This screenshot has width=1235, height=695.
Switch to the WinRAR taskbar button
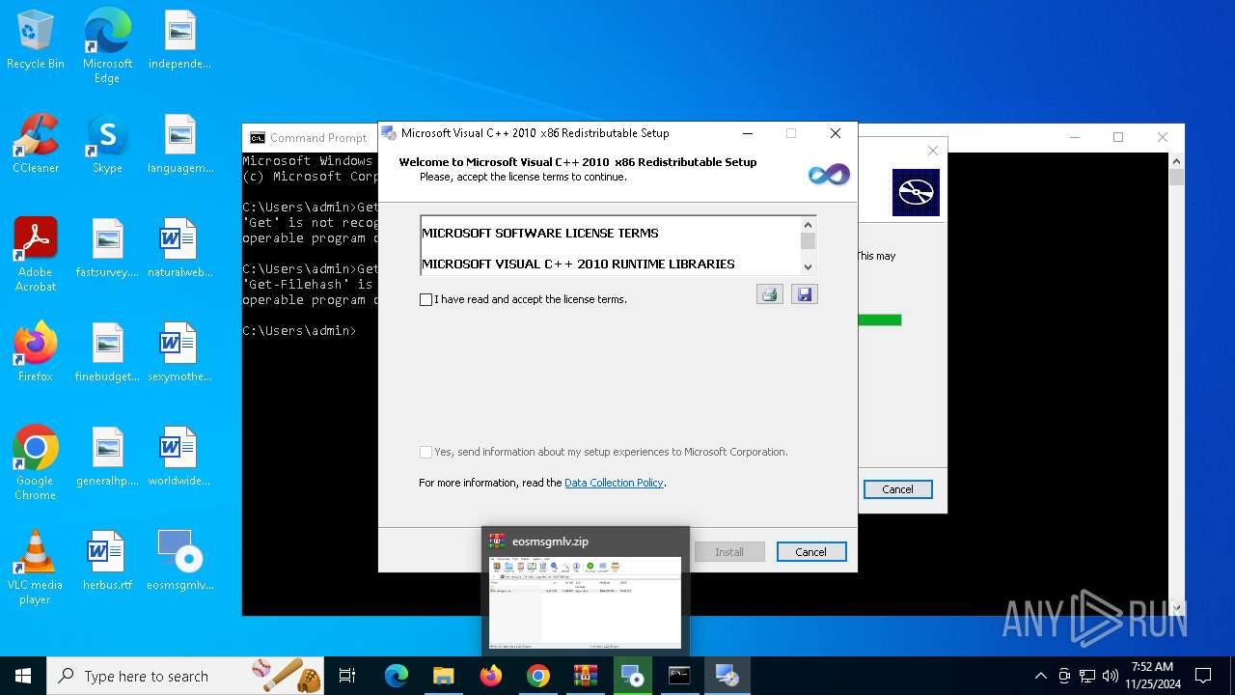coord(586,676)
